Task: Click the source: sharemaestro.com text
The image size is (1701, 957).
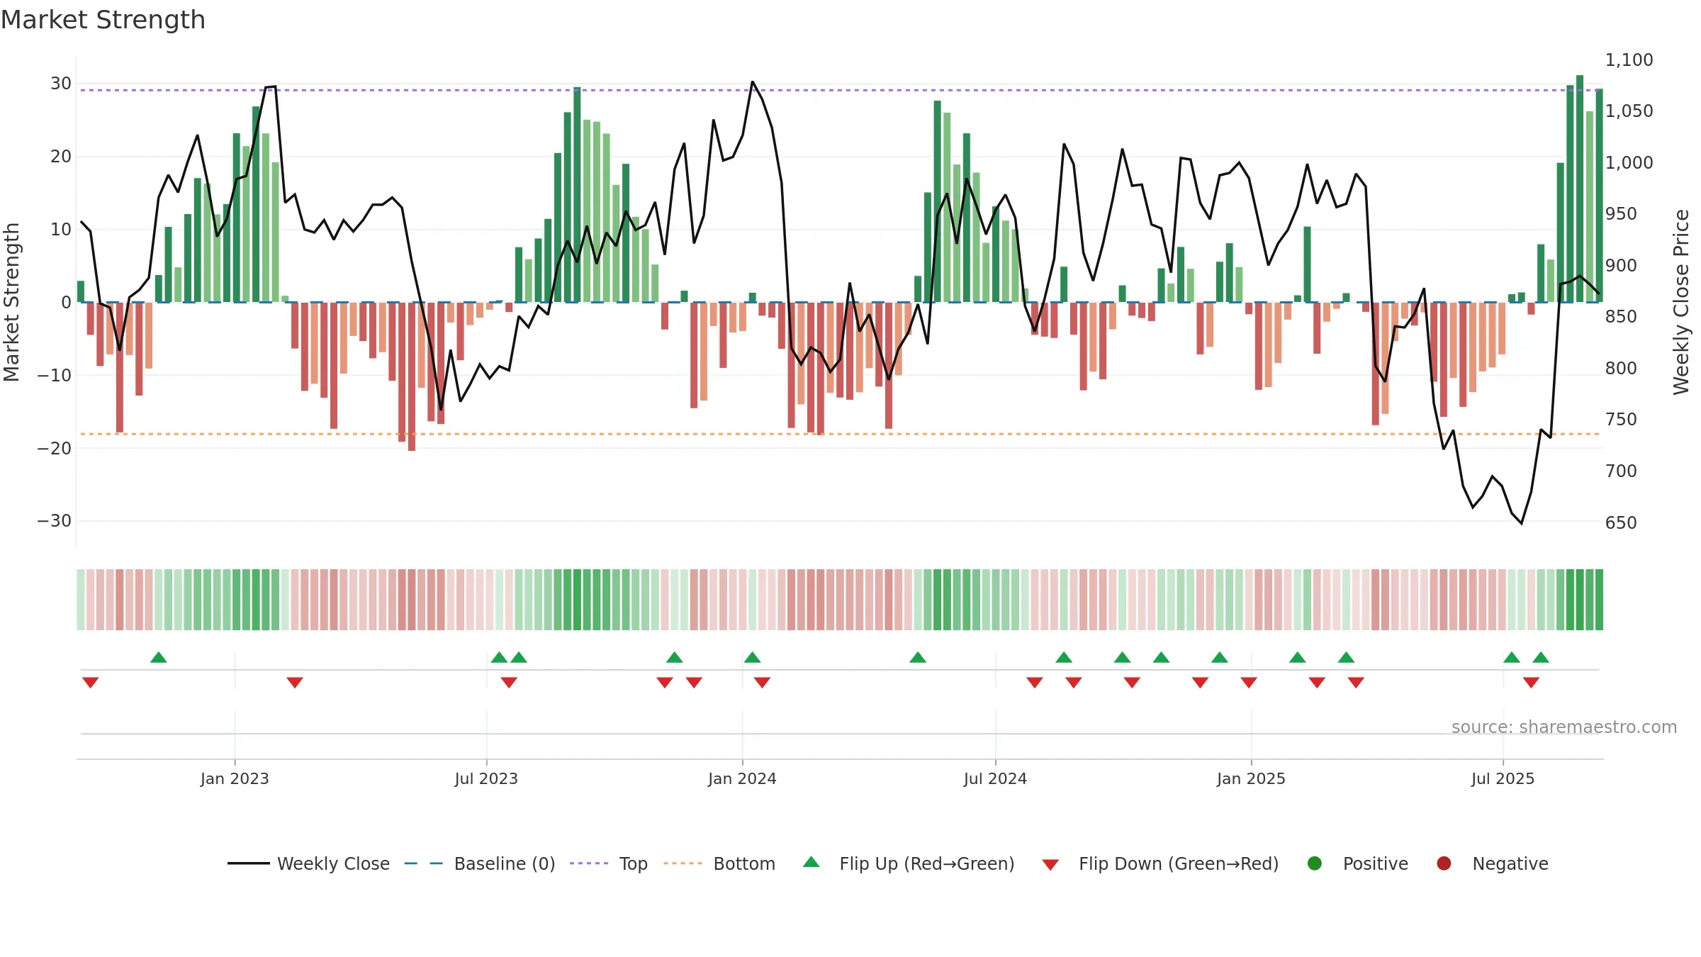Action: click(1564, 727)
